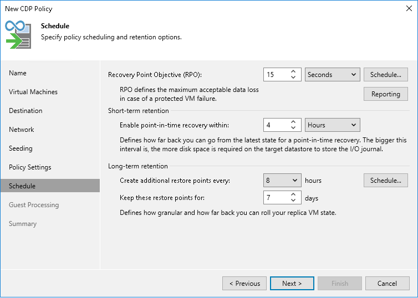Click the CDP policy wizard icon
This screenshot has height=298, width=418.
[x=18, y=35]
